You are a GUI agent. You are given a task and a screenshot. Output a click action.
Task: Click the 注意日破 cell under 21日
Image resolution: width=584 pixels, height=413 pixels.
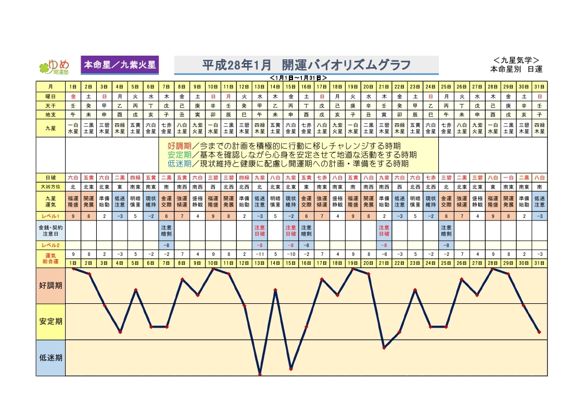(x=384, y=230)
